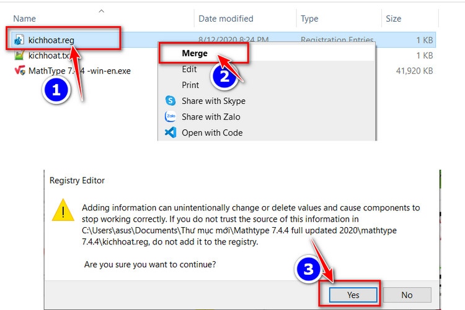Click the sort direction arrow above Name

[102, 11]
